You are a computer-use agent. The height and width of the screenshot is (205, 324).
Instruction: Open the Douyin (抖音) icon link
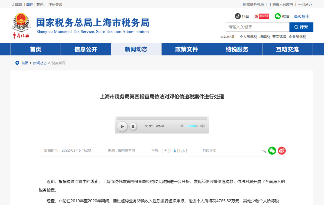[238, 16]
